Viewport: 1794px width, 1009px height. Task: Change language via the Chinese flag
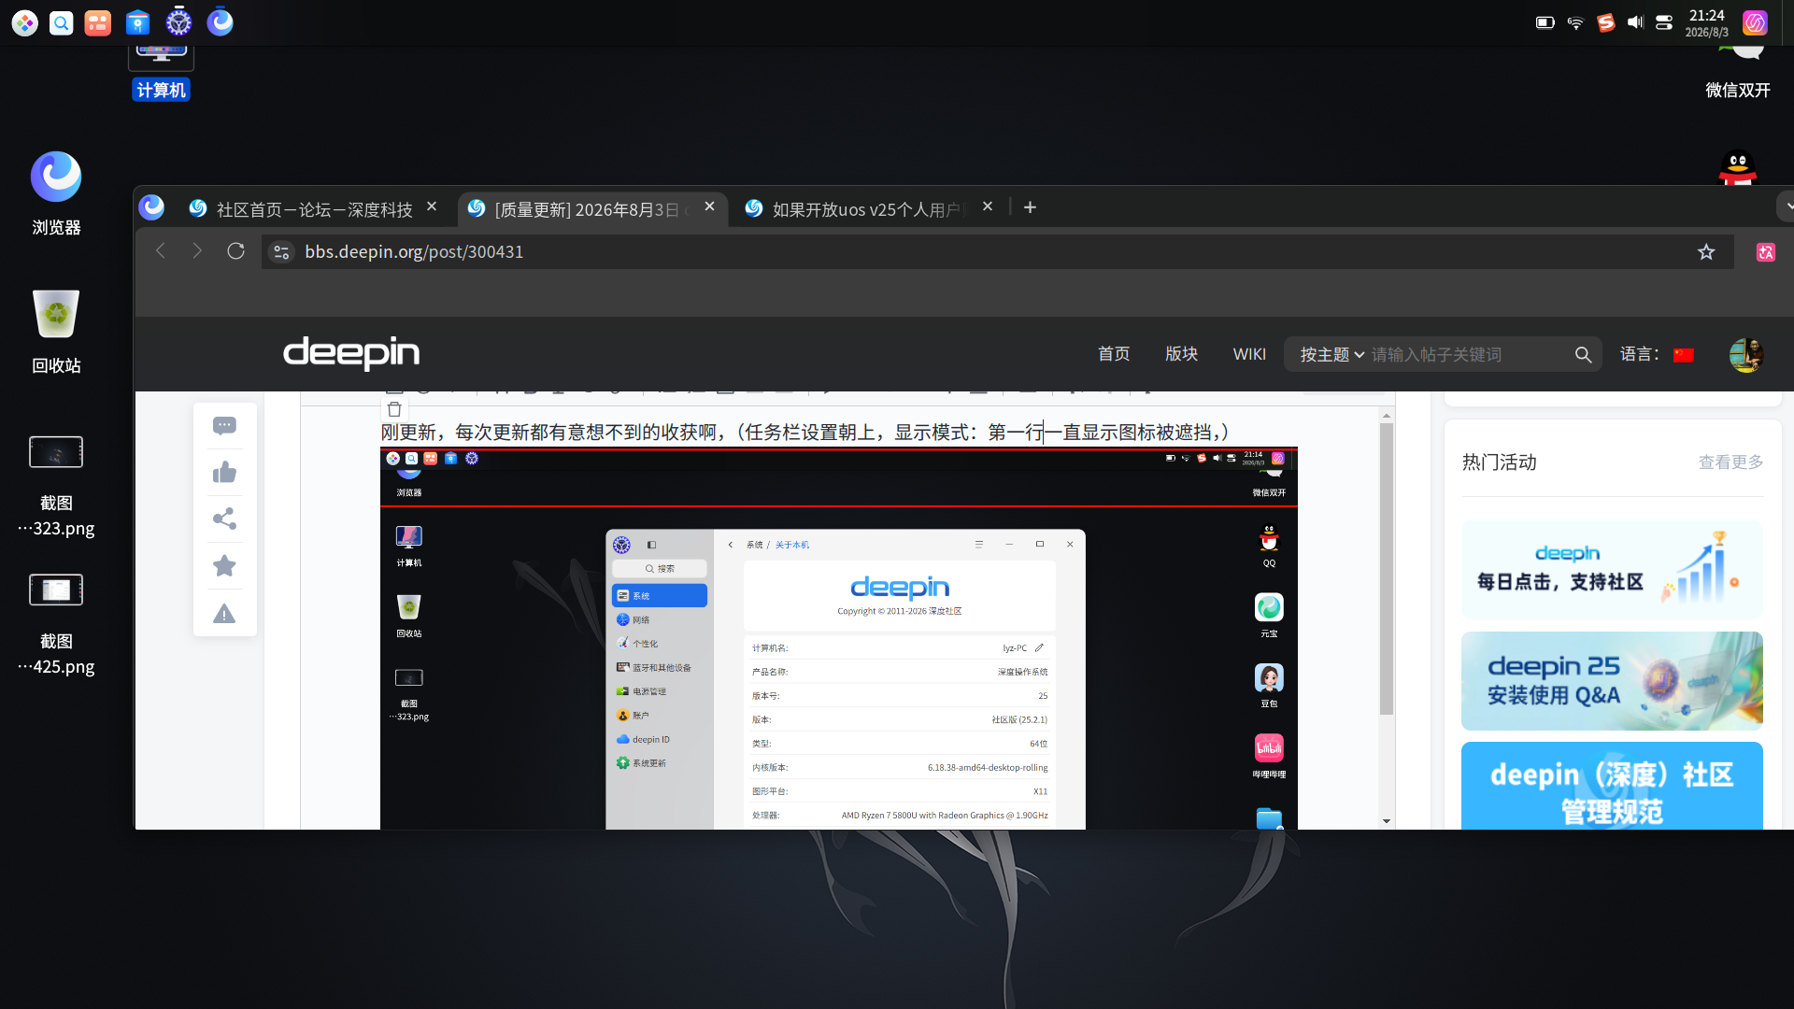(1684, 355)
